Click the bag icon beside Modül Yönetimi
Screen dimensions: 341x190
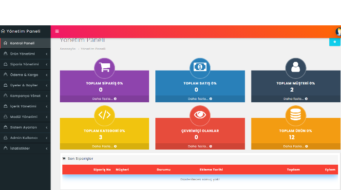click(x=5, y=116)
